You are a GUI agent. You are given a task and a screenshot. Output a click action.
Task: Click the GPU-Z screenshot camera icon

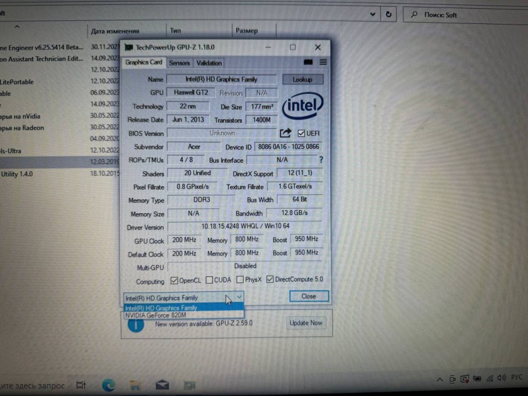click(x=308, y=62)
